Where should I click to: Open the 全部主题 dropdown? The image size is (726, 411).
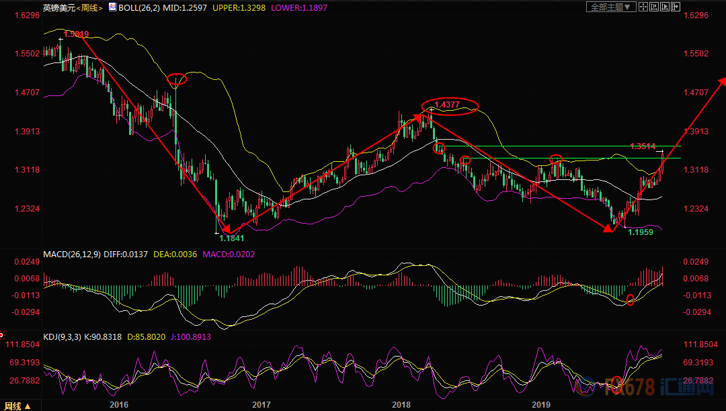coord(610,7)
